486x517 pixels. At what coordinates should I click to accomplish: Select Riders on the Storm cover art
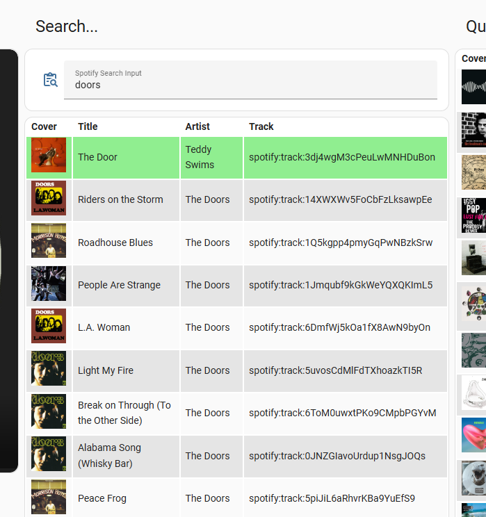point(49,198)
